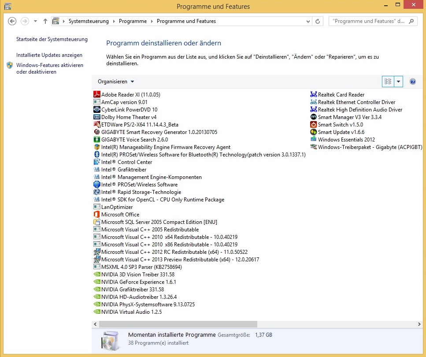The width and height of the screenshot is (426, 357).
Task: Click the scrollbar right arrow
Action: coord(419,324)
